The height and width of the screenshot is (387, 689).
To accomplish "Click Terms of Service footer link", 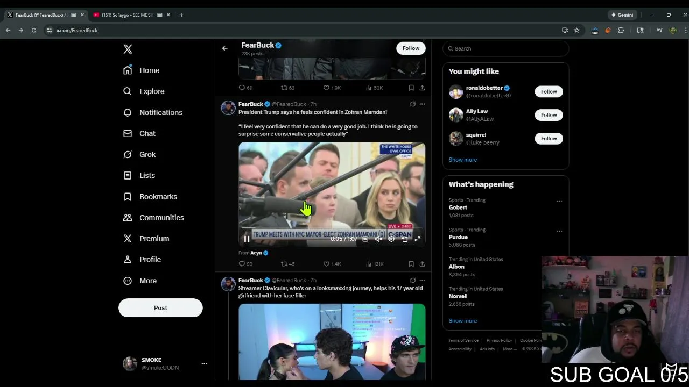I will coord(463,341).
